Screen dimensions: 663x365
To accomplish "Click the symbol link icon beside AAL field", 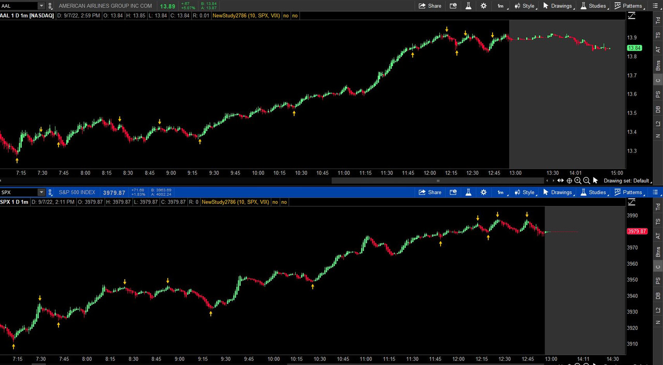I will [x=50, y=6].
